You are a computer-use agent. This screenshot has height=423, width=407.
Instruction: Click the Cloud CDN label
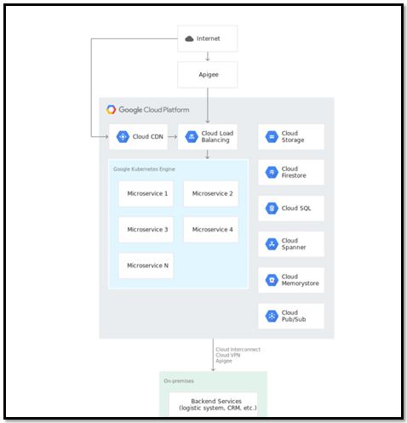pos(148,137)
